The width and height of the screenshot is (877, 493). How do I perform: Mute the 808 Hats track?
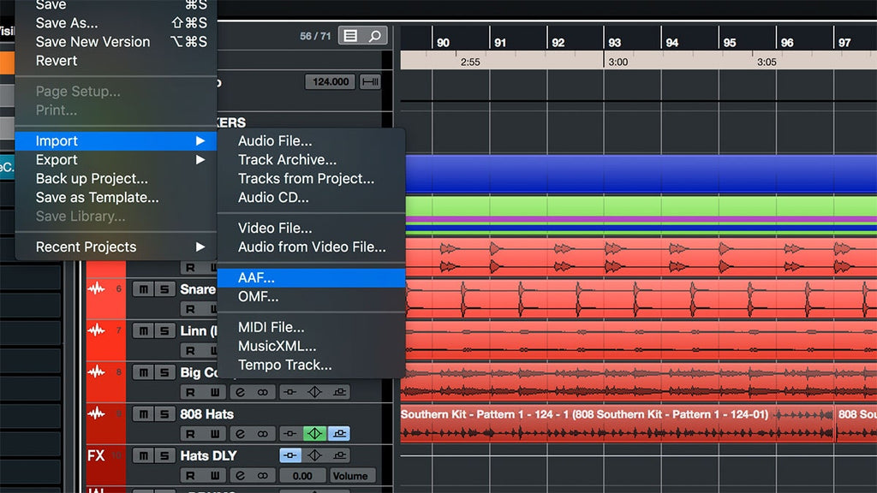pos(144,414)
